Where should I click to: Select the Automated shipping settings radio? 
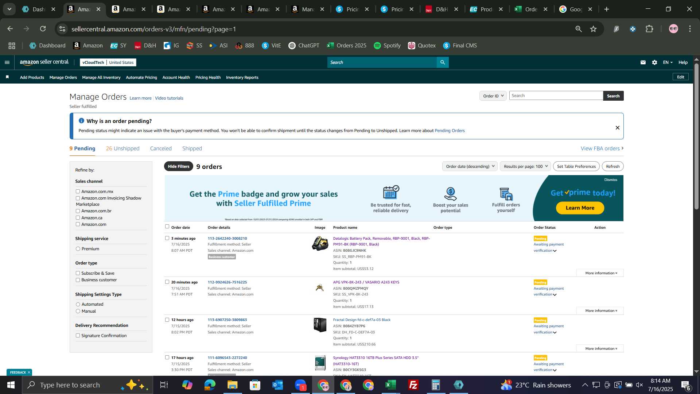pyautogui.click(x=78, y=304)
